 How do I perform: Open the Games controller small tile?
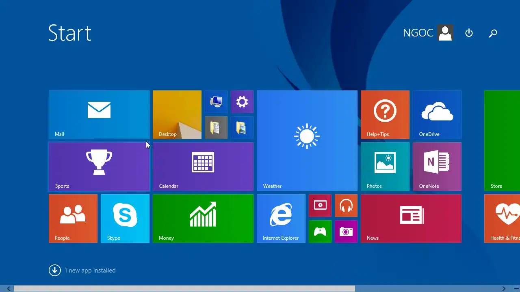(320, 232)
